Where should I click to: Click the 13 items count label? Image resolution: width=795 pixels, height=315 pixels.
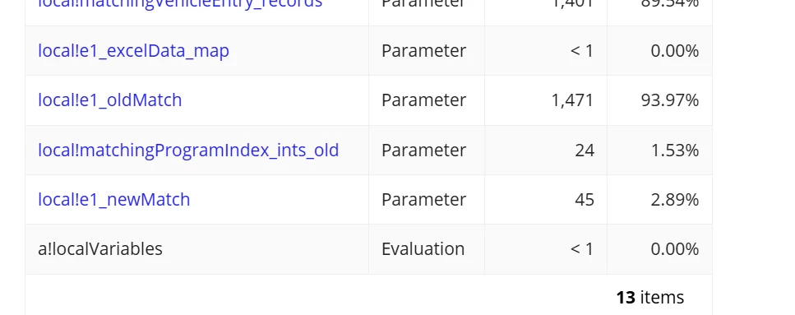650,297
